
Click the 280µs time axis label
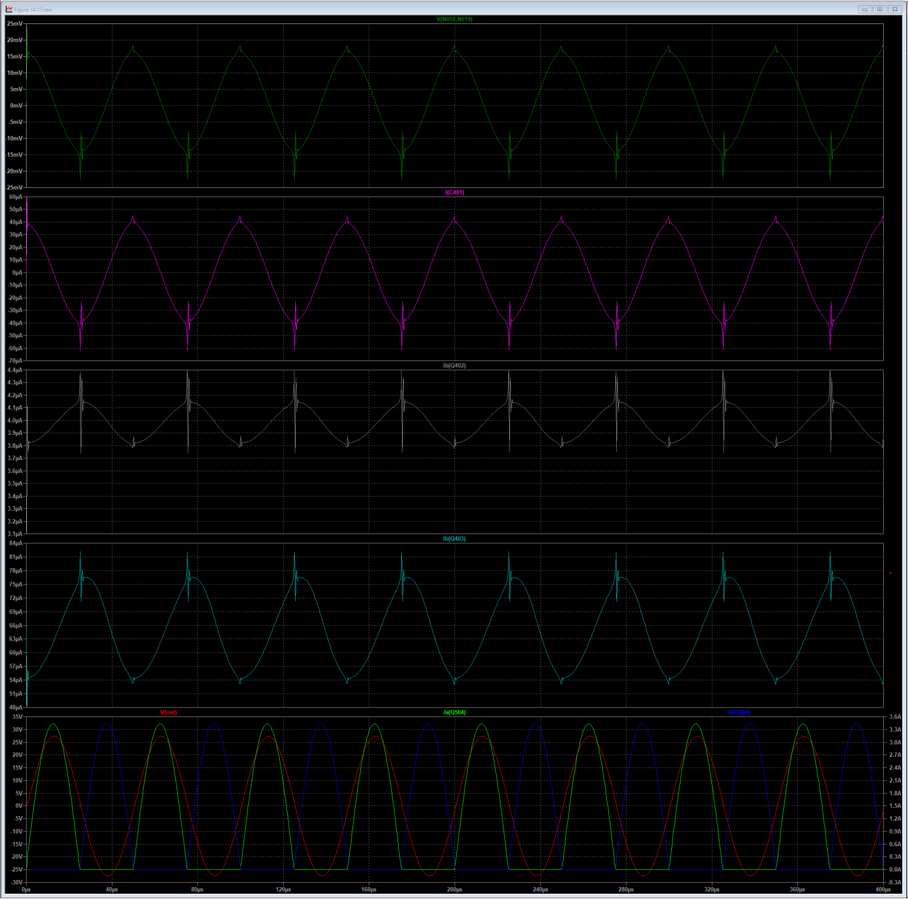pyautogui.click(x=626, y=890)
